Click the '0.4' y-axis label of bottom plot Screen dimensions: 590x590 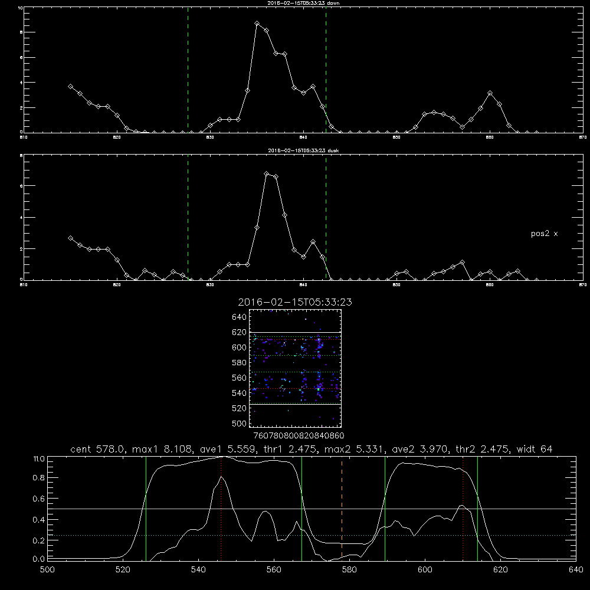(x=39, y=520)
